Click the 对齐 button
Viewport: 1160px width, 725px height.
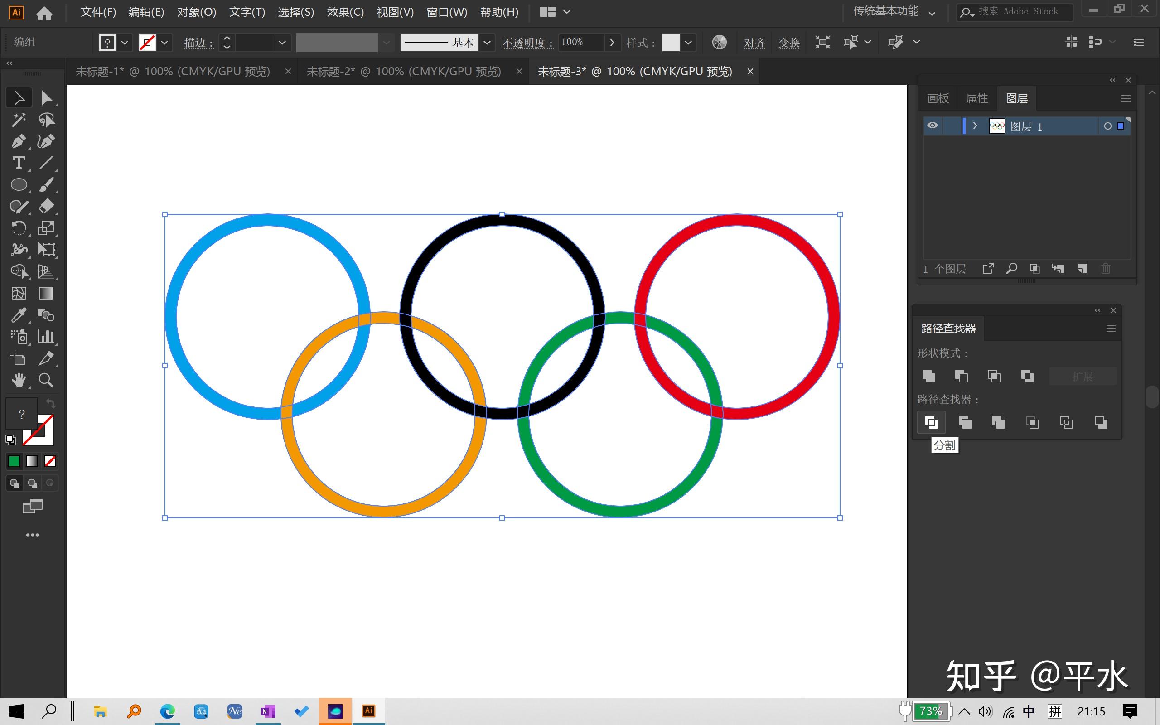point(754,43)
